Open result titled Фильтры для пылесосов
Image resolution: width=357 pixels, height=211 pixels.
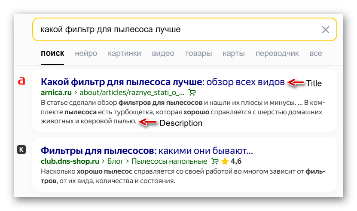click(146, 151)
